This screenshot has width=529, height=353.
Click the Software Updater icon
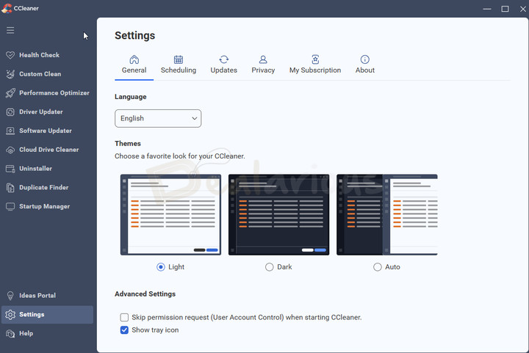(10, 131)
